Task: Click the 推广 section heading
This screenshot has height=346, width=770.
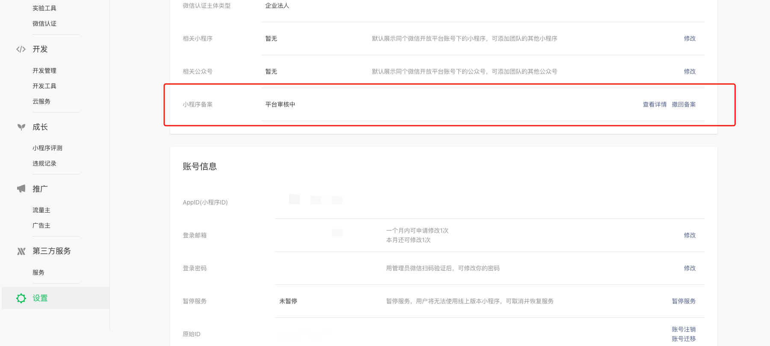Action: [x=40, y=189]
